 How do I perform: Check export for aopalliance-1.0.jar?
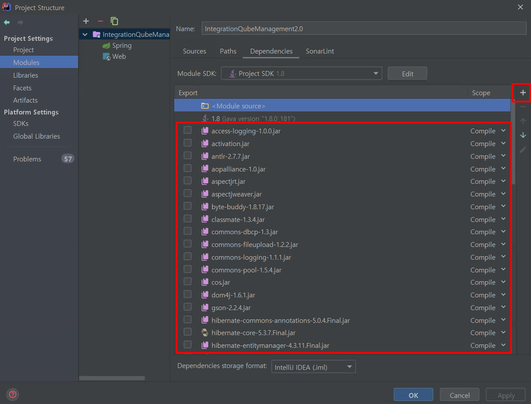click(187, 168)
